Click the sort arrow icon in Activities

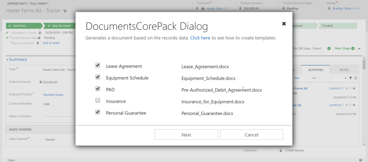click(345, 78)
